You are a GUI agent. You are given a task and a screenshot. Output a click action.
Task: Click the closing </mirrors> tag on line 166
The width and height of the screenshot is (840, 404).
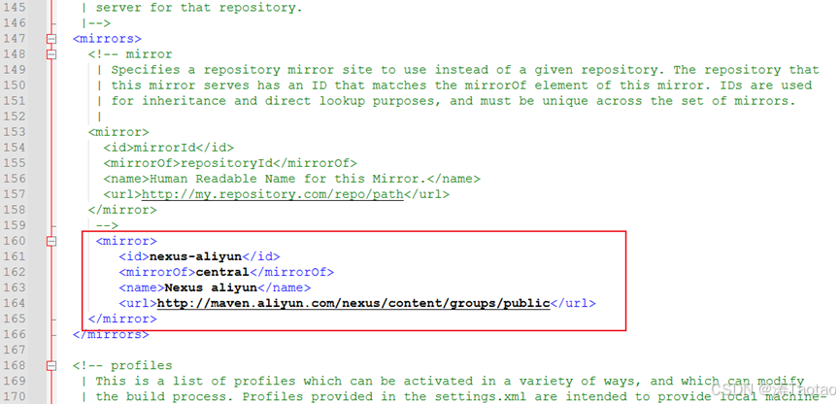click(x=111, y=334)
